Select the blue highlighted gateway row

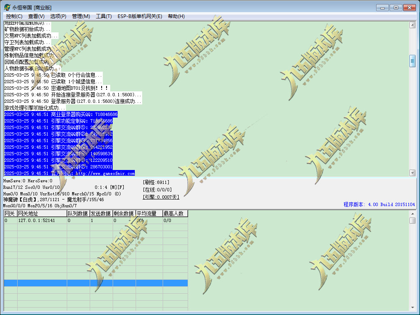(x=96, y=283)
